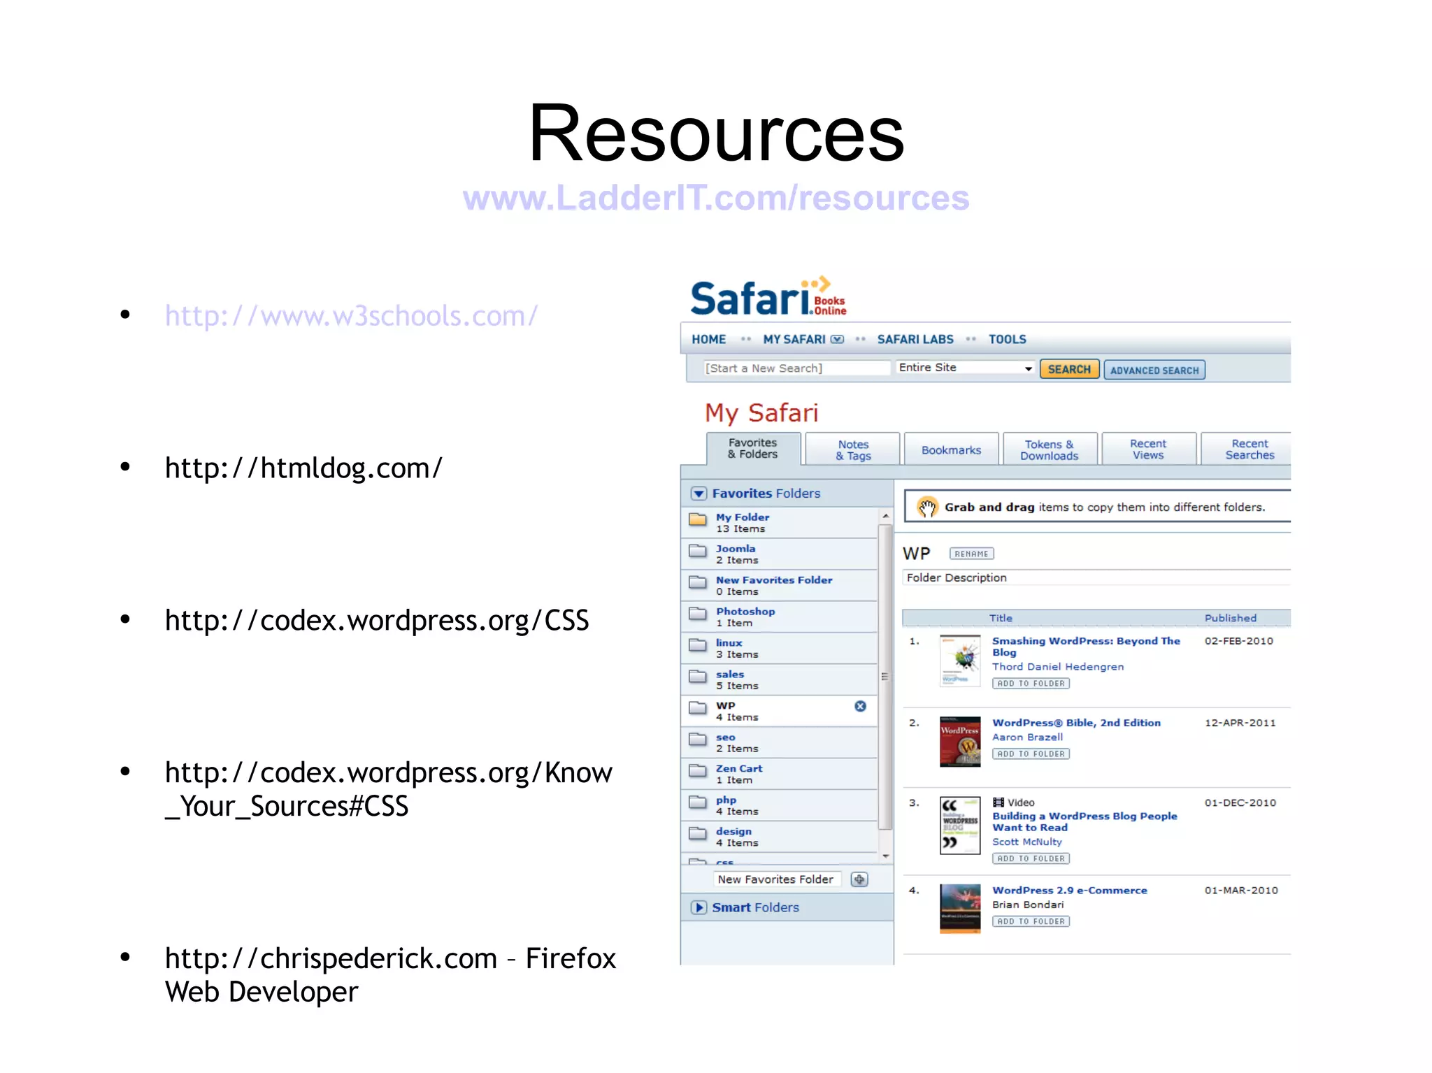Delete the WP folder with X icon
Screen dimensions: 1432x1073
860,706
